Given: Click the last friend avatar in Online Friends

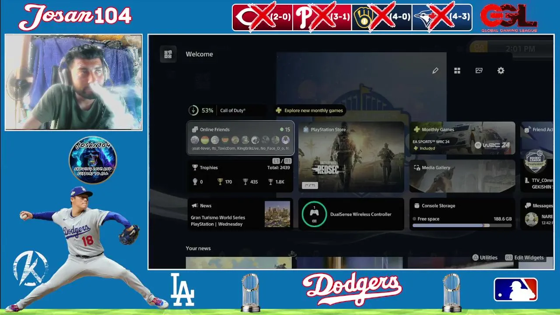Looking at the screenshot, I should (286, 140).
